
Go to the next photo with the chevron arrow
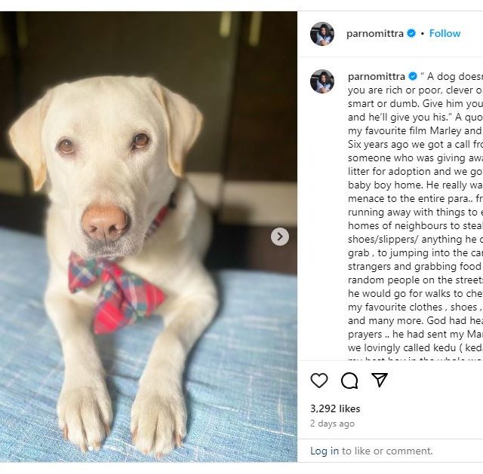click(x=280, y=237)
